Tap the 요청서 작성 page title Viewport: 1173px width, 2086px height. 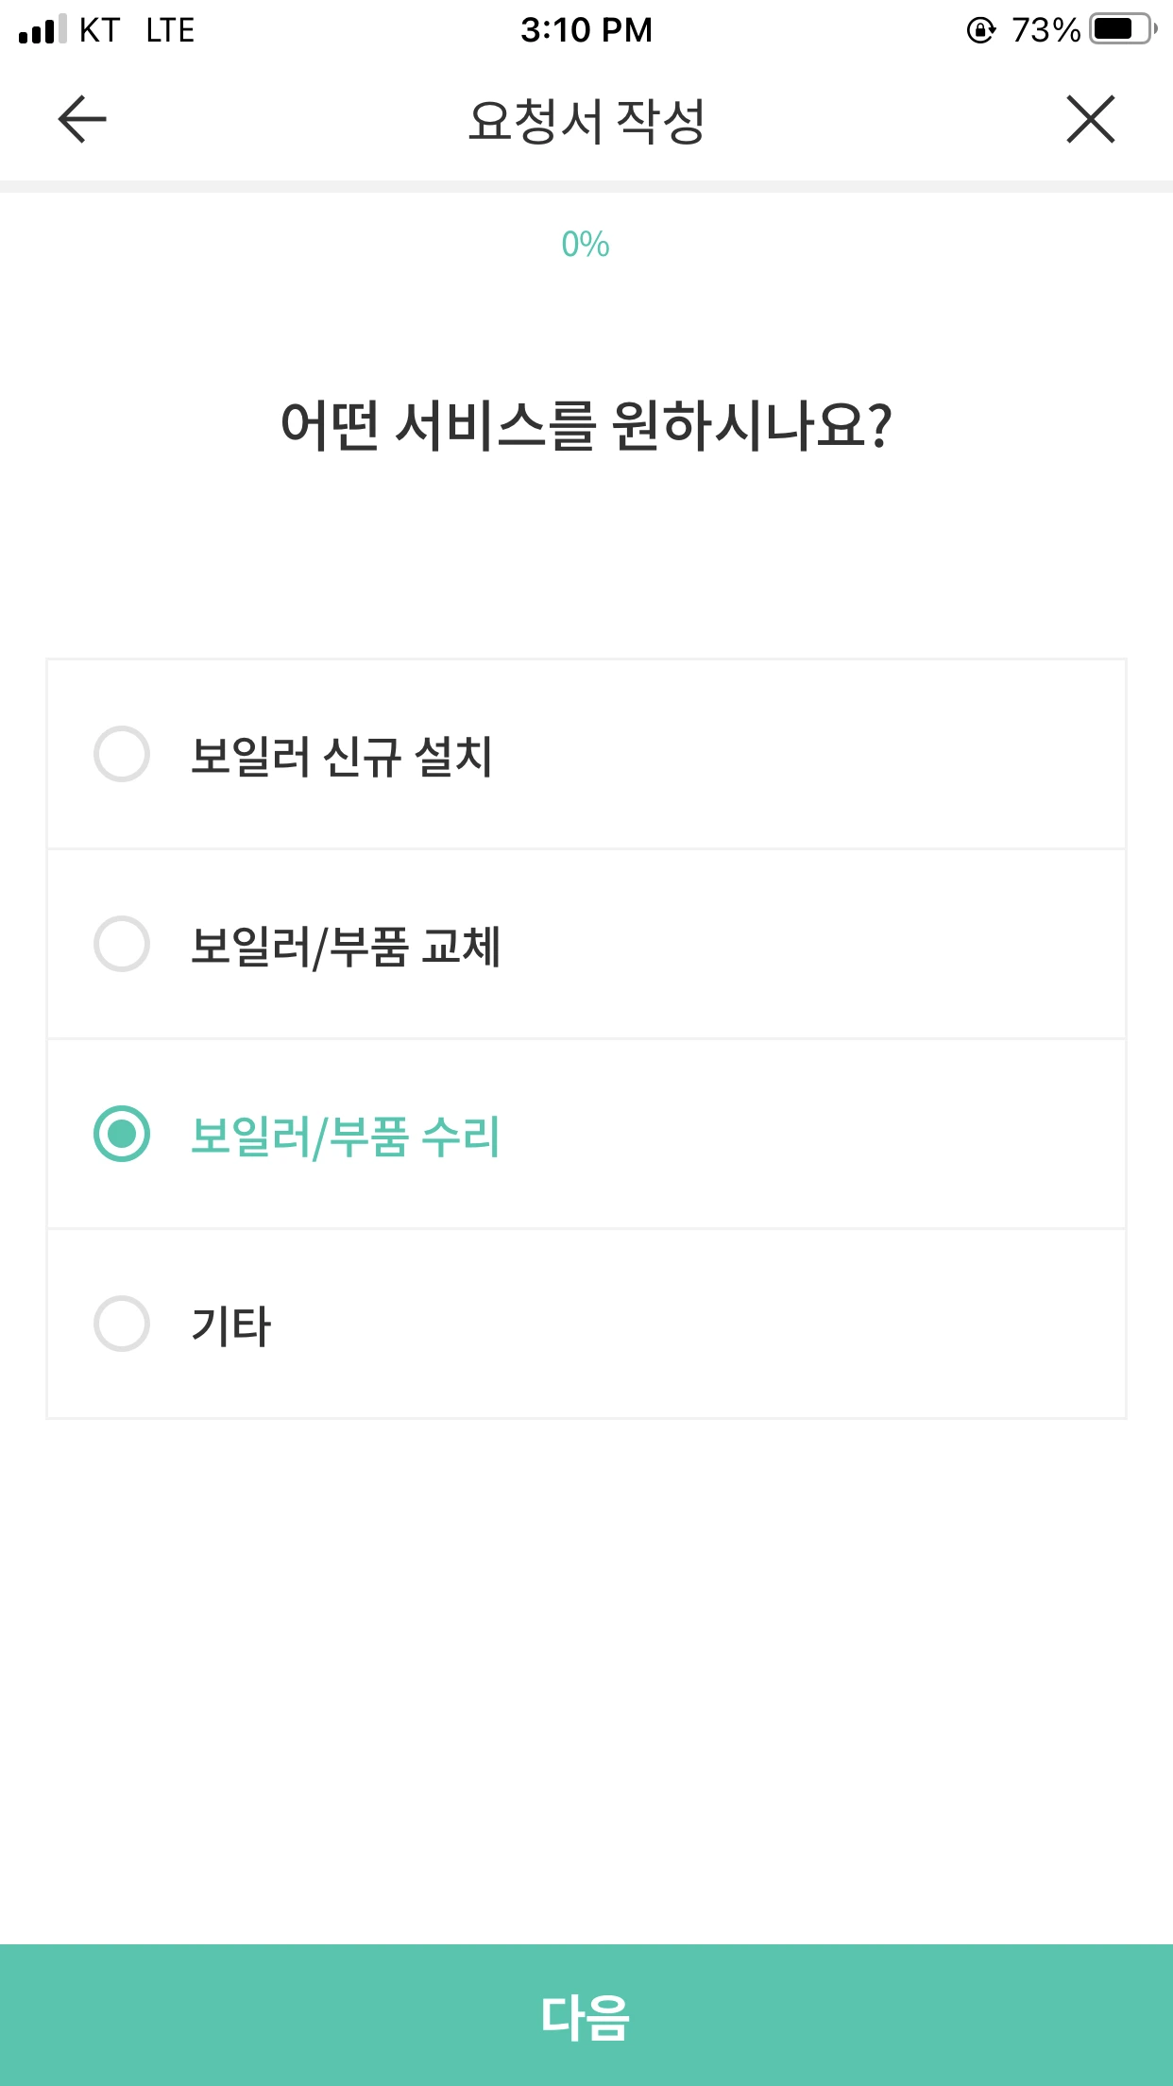586,121
